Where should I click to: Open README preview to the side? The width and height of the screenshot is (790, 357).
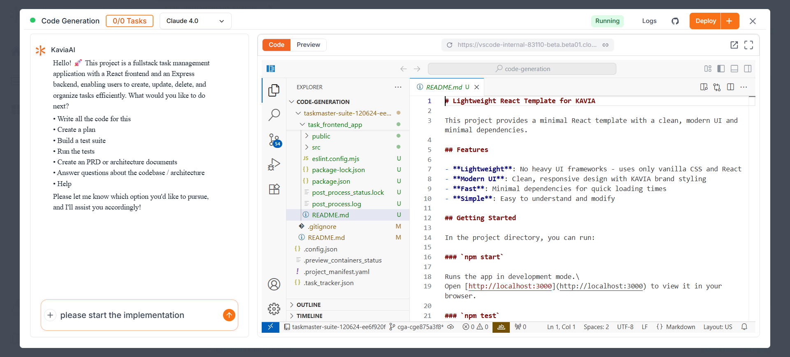[x=704, y=87]
